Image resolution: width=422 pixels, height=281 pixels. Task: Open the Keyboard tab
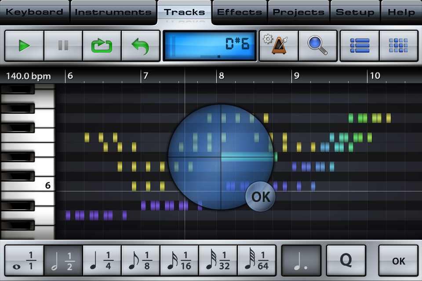pos(34,12)
